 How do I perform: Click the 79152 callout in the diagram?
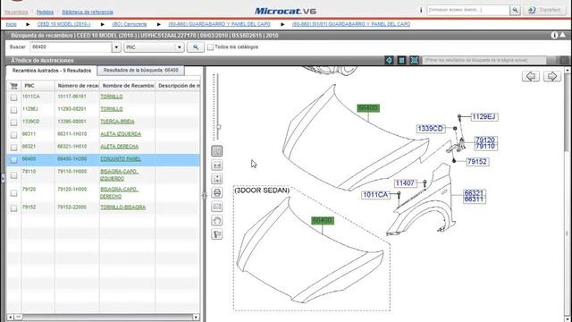tap(477, 161)
